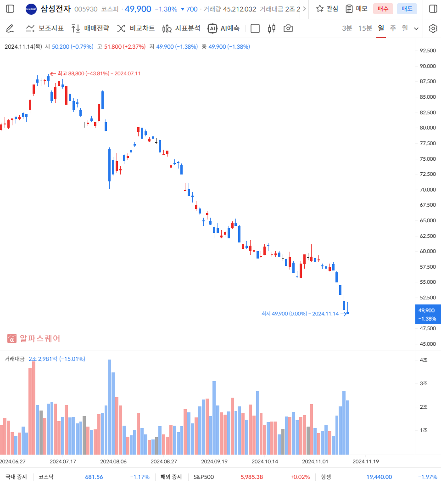This screenshot has height=484, width=441.
Task: Open the 보조지표 indicators menu
Action: (x=45, y=28)
